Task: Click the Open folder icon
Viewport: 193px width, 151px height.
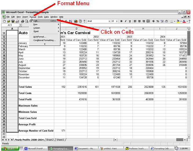Action: point(9,21)
